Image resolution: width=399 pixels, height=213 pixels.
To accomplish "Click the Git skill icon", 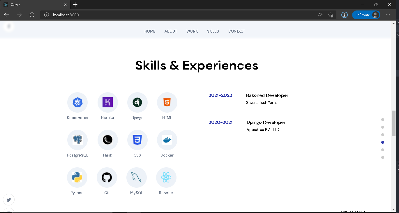I will (x=107, y=177).
